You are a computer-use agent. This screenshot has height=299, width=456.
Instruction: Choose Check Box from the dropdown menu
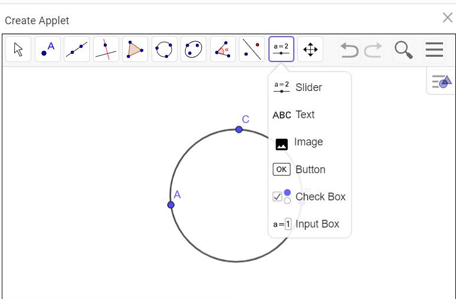(x=310, y=197)
